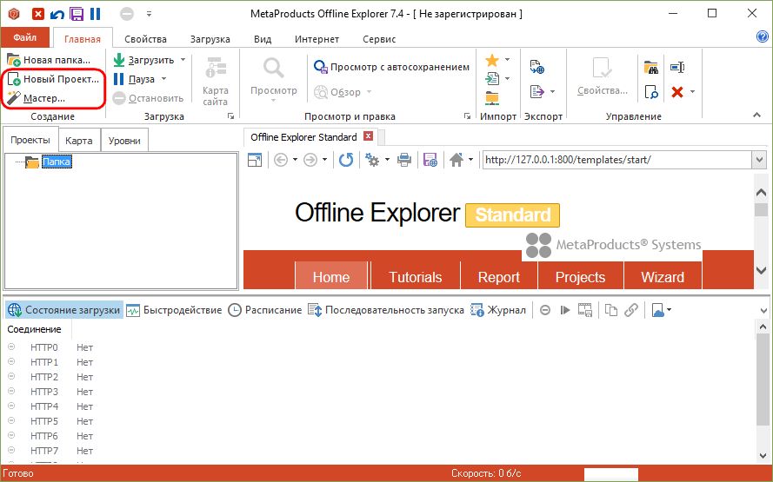Screen dimensions: 773x482
Task: Click the Остановить button
Action: click(149, 98)
